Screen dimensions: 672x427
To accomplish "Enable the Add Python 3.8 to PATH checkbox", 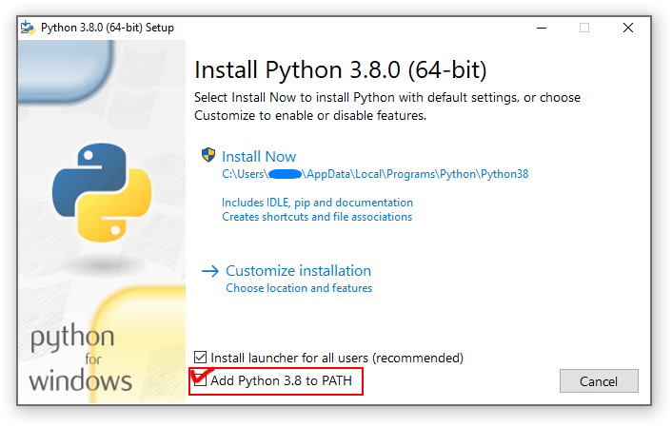I will [200, 381].
